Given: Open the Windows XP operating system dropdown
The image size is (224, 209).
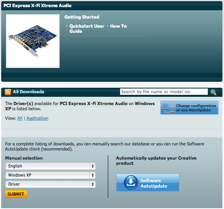Looking at the screenshot, I should (x=51, y=175).
